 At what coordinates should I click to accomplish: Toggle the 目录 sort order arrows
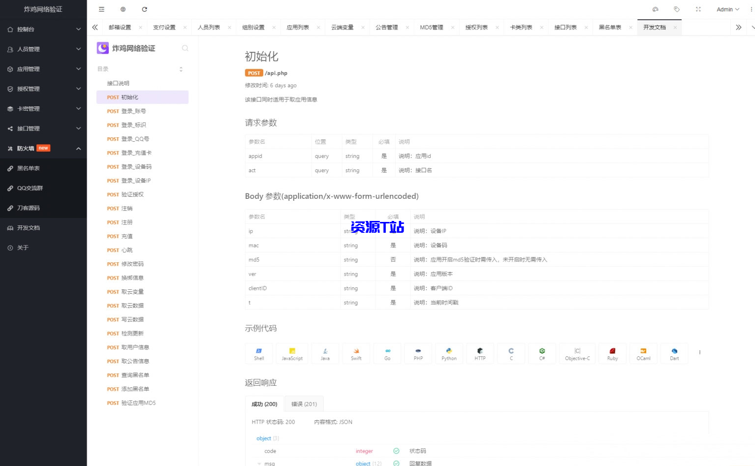click(x=181, y=69)
